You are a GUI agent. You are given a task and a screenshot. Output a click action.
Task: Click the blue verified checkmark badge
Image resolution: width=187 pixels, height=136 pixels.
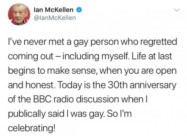coord(79,10)
